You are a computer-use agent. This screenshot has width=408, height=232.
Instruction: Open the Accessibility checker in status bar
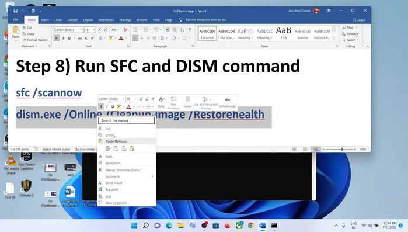tap(86, 149)
